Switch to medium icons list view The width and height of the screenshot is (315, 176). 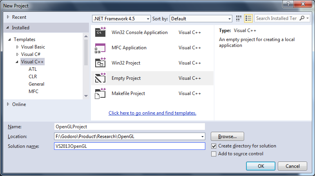coord(248,18)
